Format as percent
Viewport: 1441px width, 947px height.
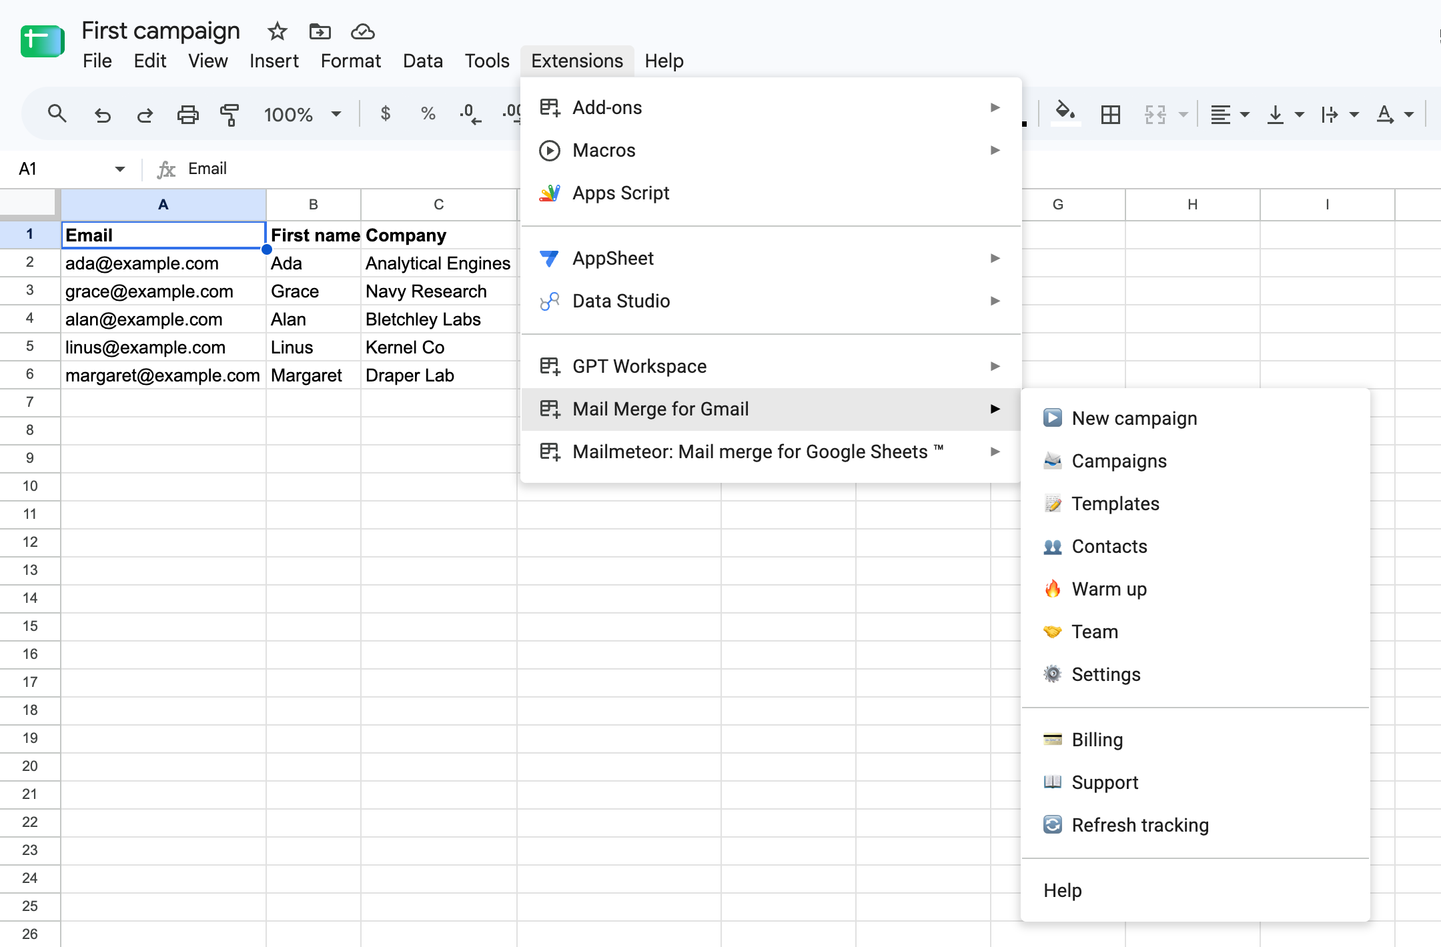(428, 114)
